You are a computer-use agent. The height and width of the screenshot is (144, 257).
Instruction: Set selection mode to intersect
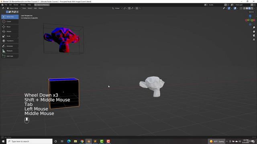pos(17,12)
